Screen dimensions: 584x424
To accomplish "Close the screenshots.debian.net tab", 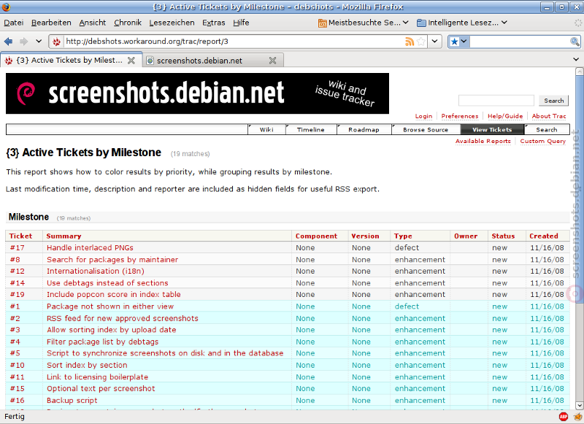I will [272, 61].
